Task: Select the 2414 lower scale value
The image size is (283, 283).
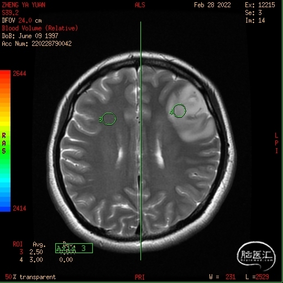Action: click(19, 208)
